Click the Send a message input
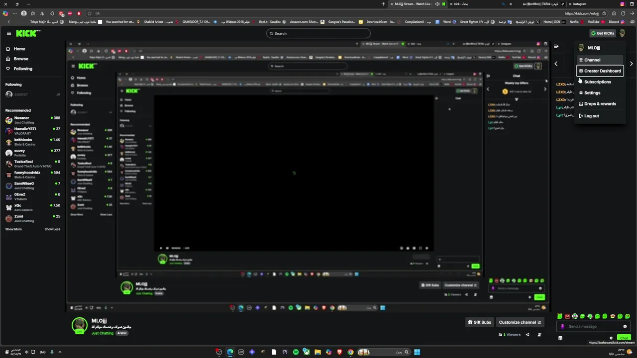 [594, 327]
